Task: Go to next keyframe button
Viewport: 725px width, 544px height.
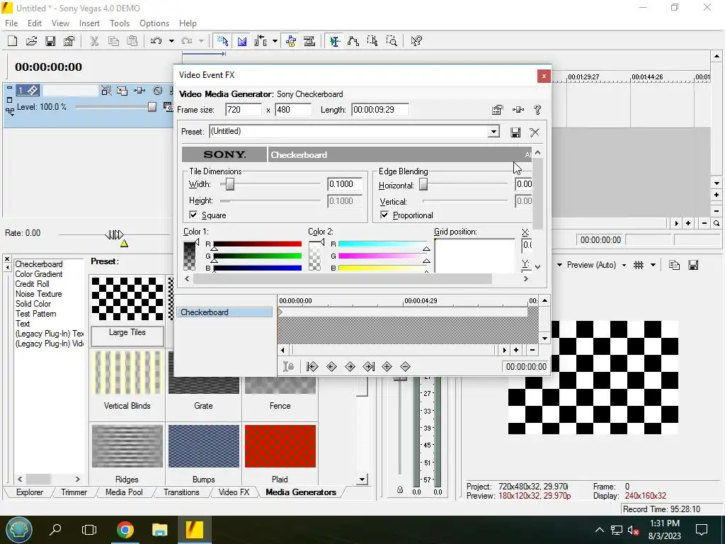Action: (350, 367)
